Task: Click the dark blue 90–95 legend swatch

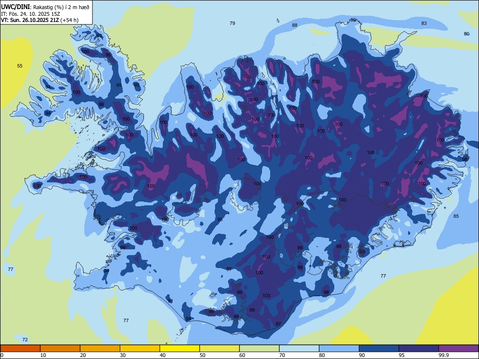Action: pos(379,348)
